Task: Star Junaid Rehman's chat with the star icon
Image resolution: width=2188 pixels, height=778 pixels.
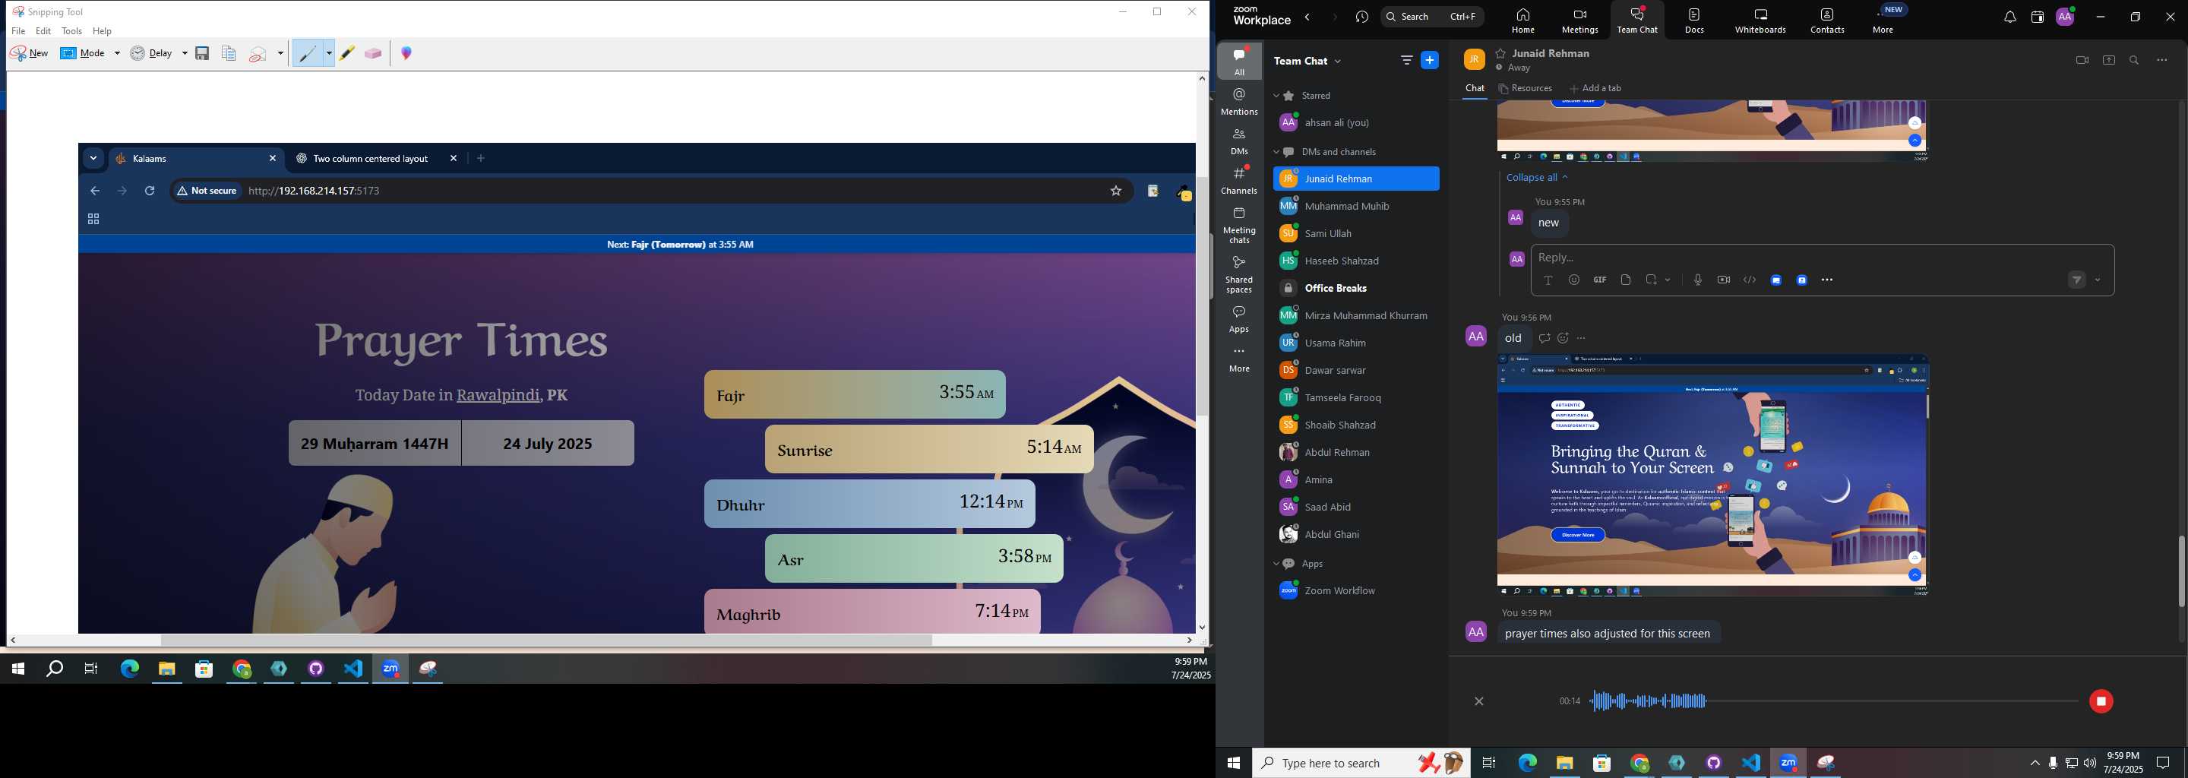Action: pos(1501,53)
